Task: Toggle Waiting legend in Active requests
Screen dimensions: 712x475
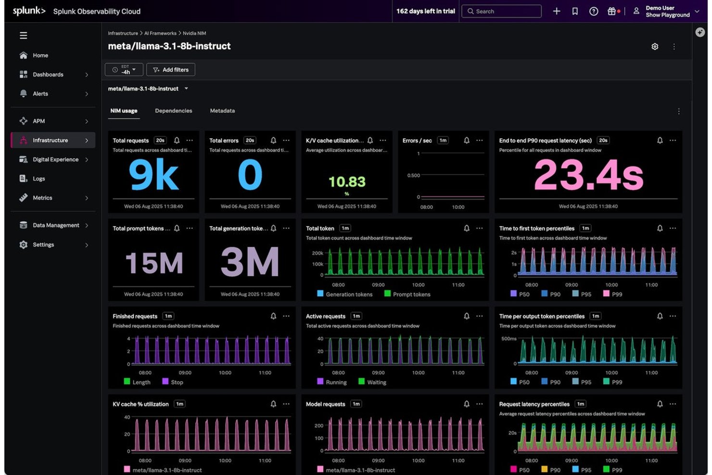Action: [x=372, y=382]
